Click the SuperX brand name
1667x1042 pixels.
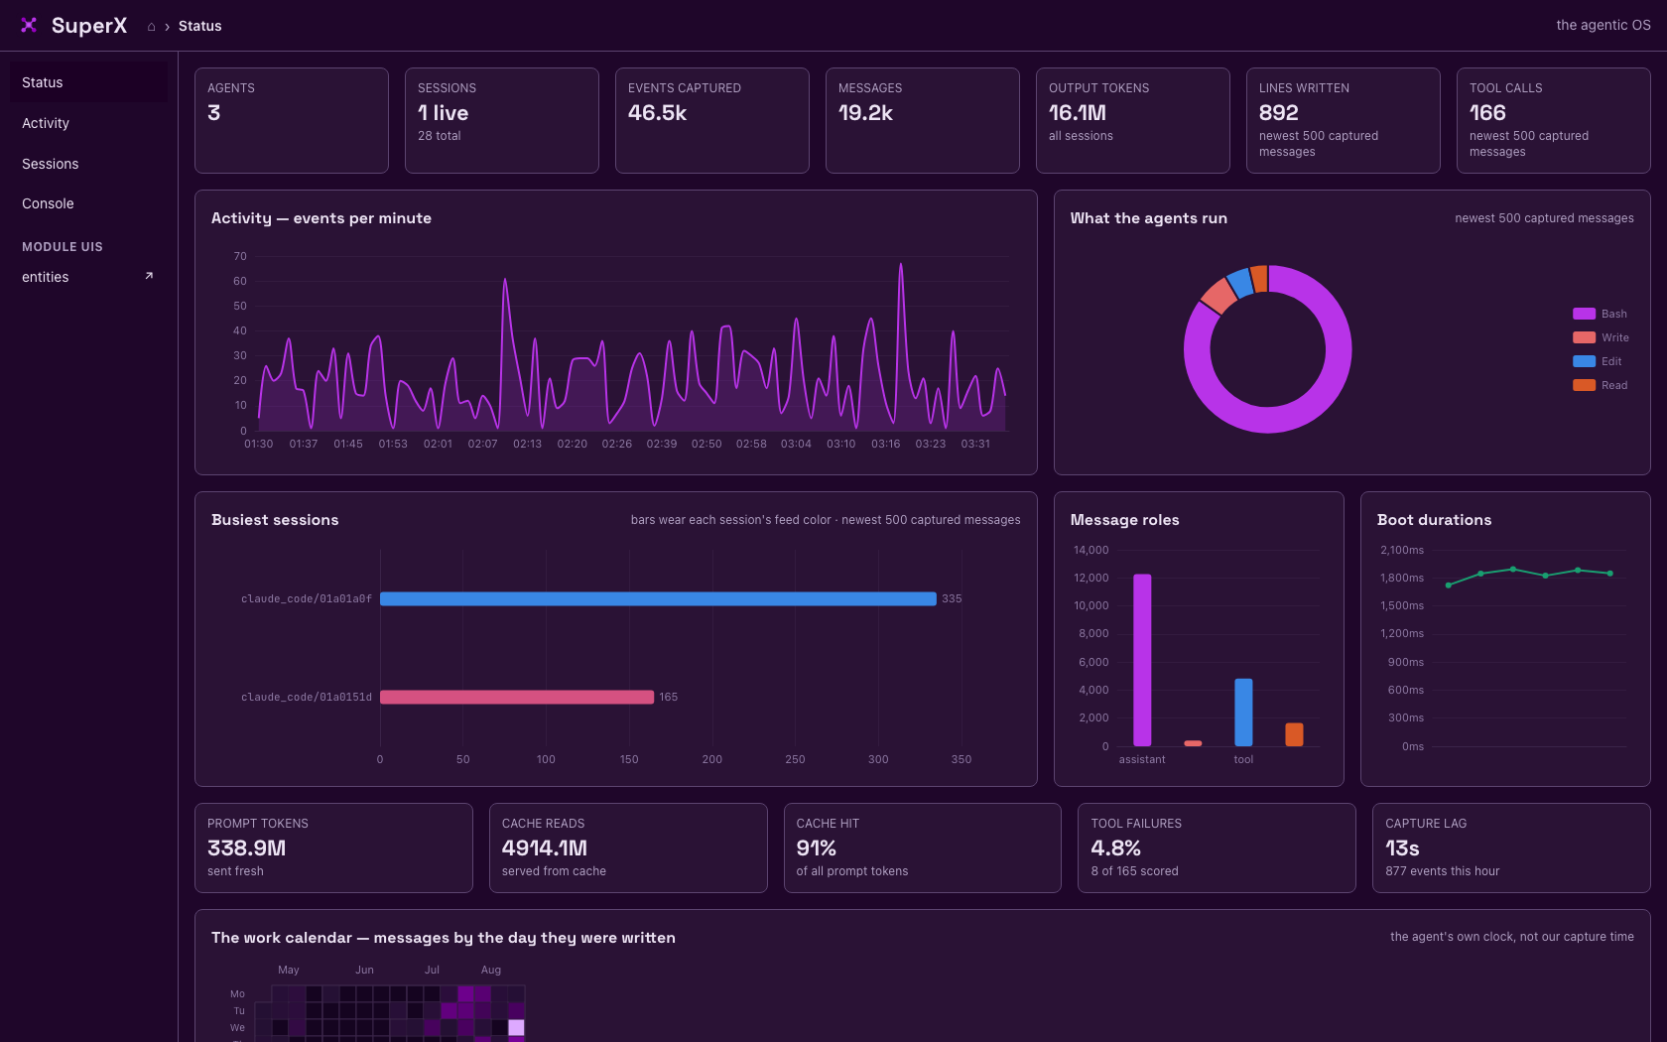(x=89, y=26)
